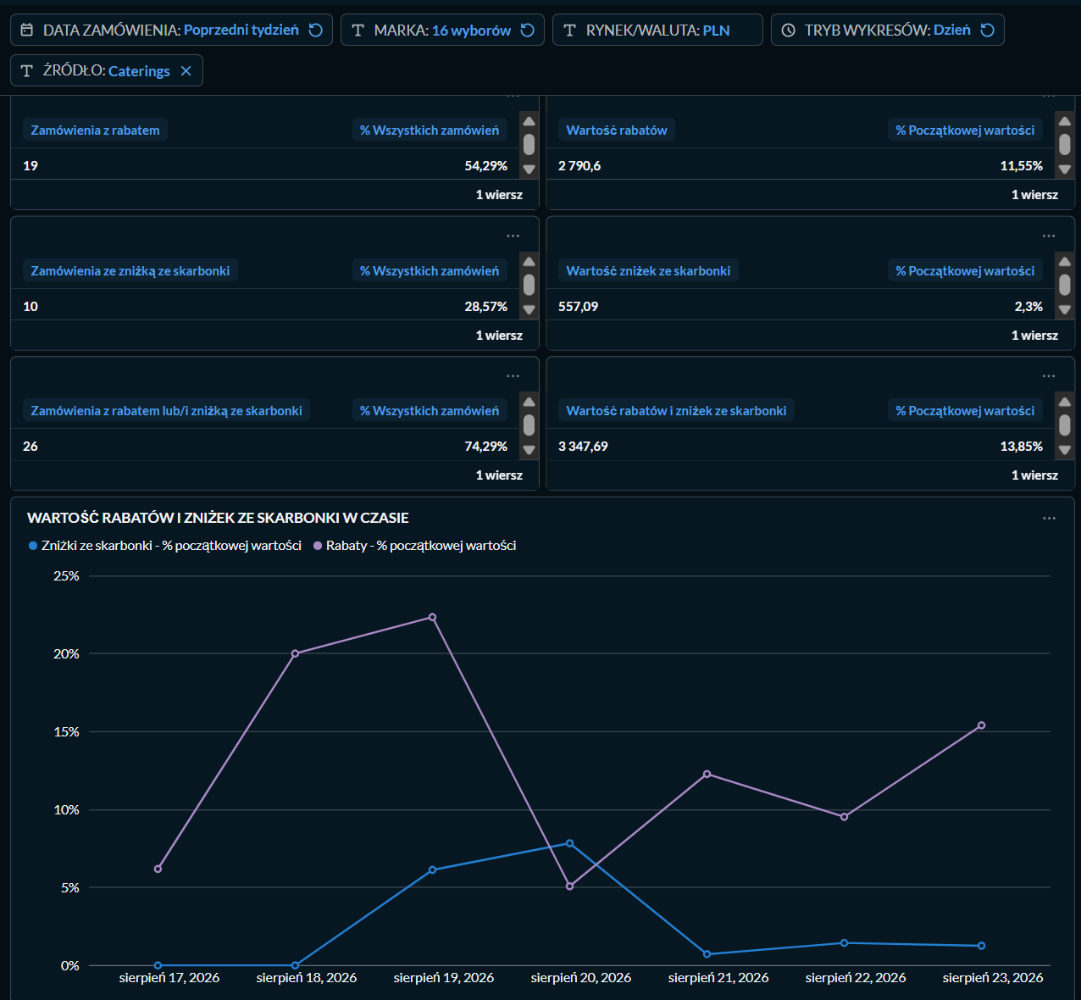This screenshot has width=1081, height=1000.
Task: Open options menu of Zamówienia ze zniżką ze skarbonki panel
Action: [513, 236]
